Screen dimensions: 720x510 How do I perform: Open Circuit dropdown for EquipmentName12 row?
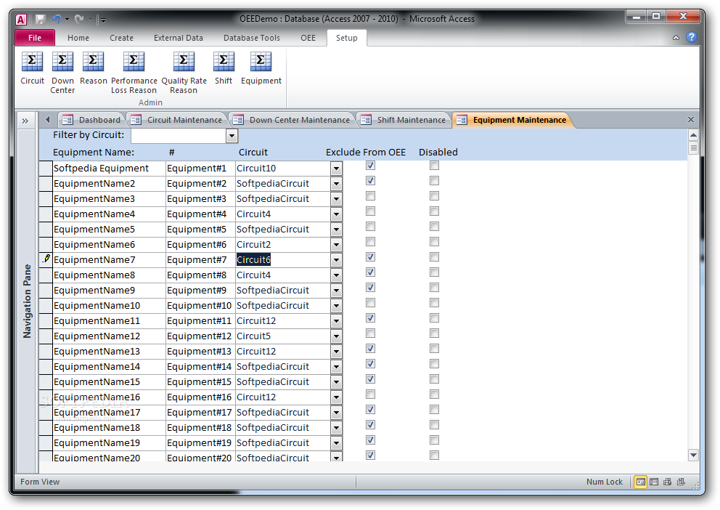point(337,336)
